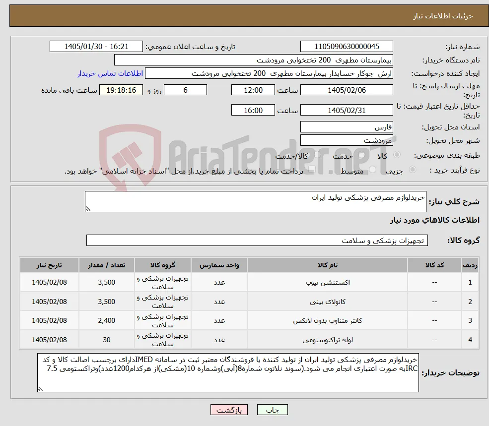Click the اکستنشن تیوب item name
Image resolution: width=489 pixels, height=426 pixels.
pyautogui.click(x=328, y=282)
